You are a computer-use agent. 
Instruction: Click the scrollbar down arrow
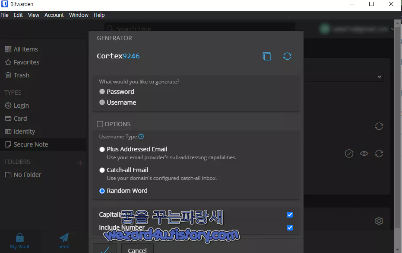pos(397,249)
